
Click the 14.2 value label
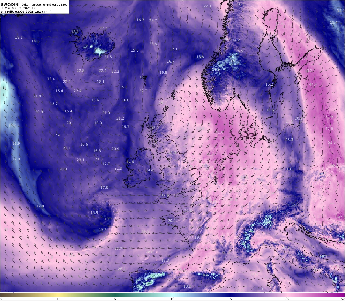[x=236, y=40]
